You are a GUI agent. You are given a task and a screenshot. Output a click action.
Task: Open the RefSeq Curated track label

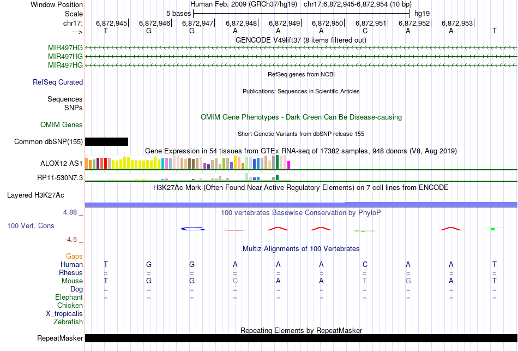click(x=57, y=82)
